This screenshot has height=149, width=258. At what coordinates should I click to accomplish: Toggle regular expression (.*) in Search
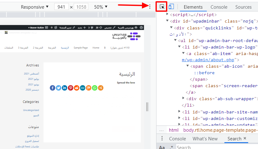point(171,147)
